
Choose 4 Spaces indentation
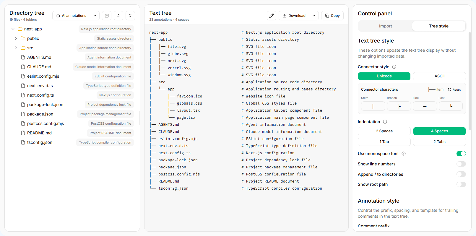click(439, 131)
